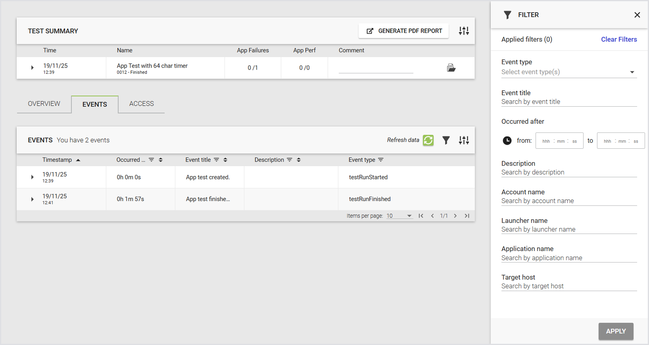Sort events by Event title arrows
The width and height of the screenshot is (649, 345).
pyautogui.click(x=225, y=160)
